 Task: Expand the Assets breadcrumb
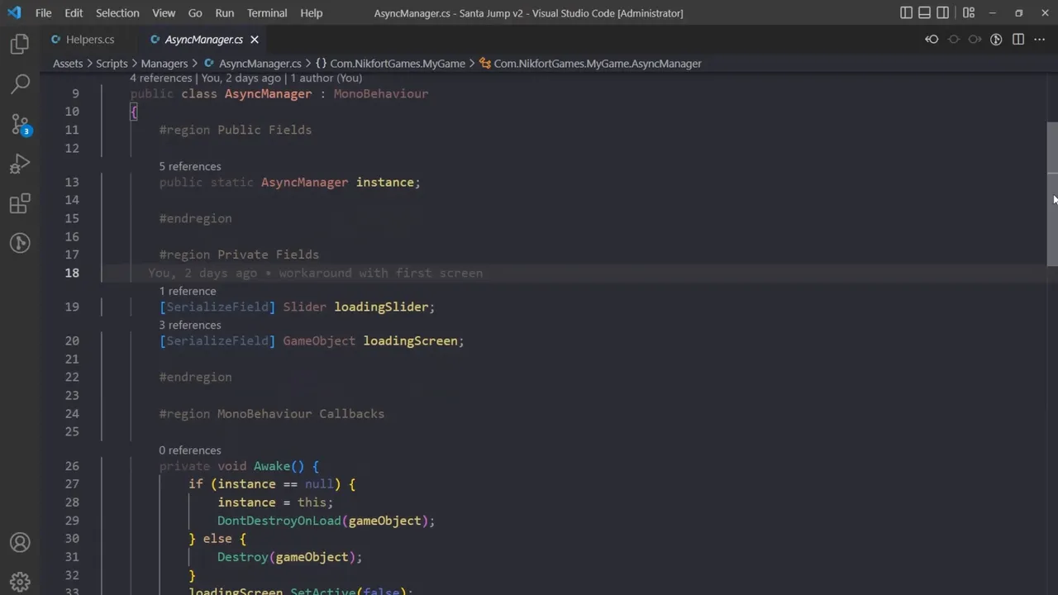coord(68,64)
